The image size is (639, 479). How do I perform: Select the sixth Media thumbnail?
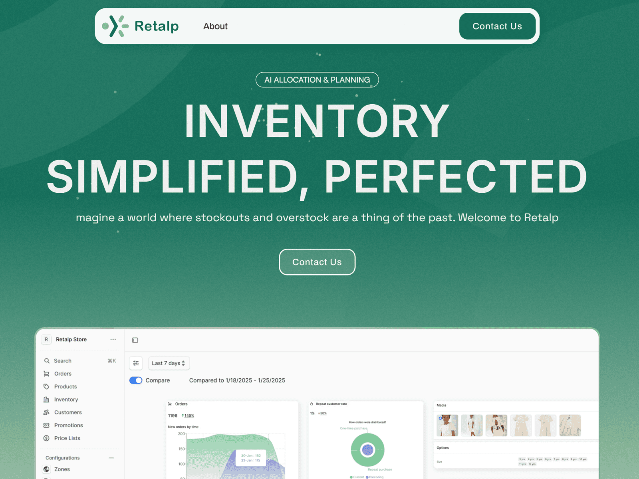[570, 425]
